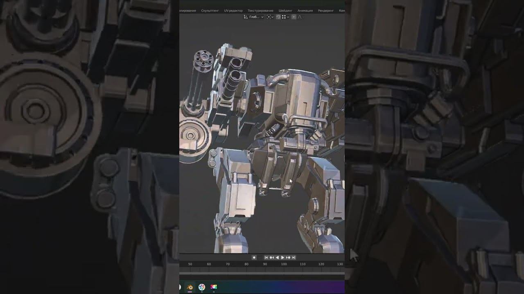Jump to the next keyframe

(x=288, y=257)
